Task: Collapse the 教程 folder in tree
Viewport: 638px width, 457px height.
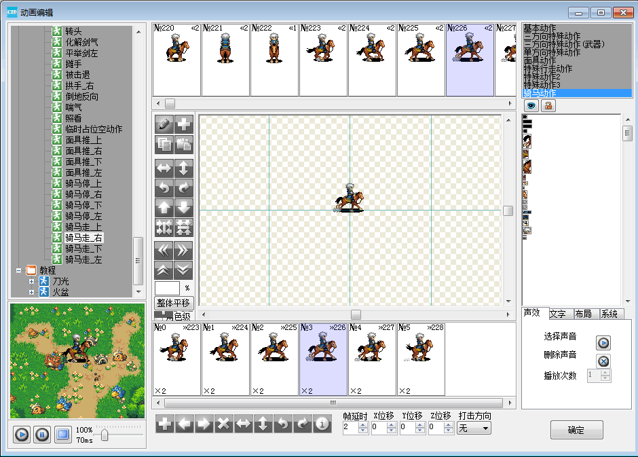Action: click(x=18, y=270)
